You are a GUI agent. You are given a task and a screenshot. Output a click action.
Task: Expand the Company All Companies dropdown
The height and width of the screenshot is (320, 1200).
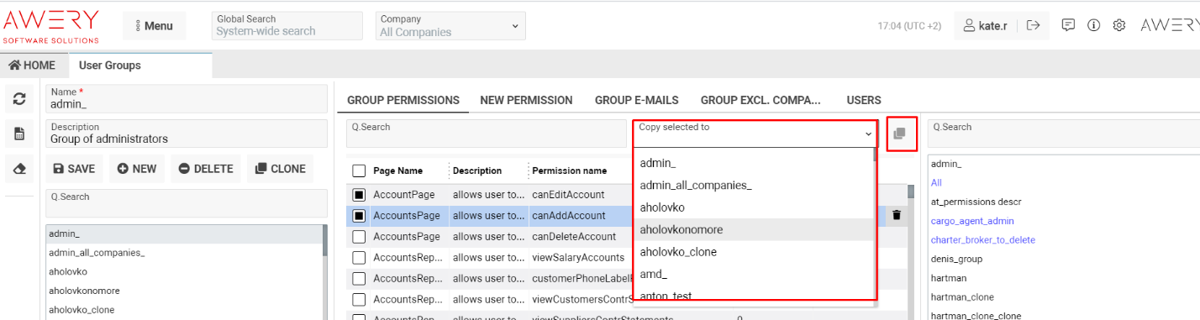pos(450,25)
